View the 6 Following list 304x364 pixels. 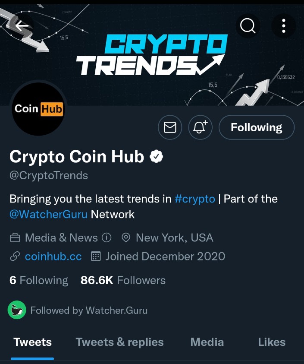(39, 280)
